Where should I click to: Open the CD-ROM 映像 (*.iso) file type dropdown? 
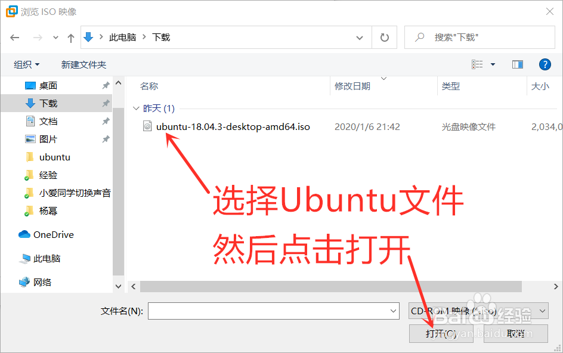point(479,311)
